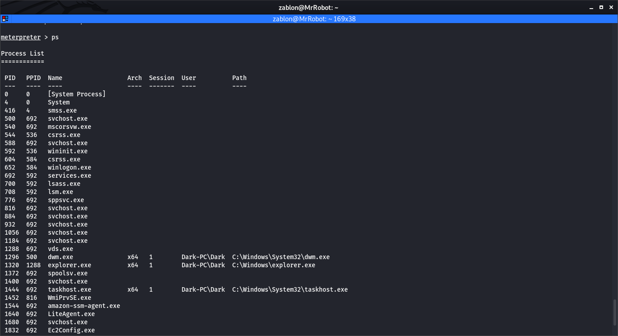Select the lsass.exe process name
The image size is (618, 336).
[64, 184]
